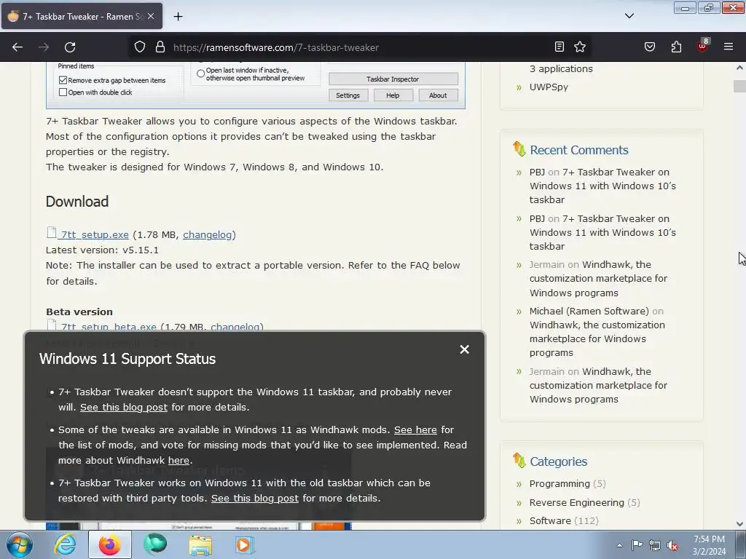Image resolution: width=746 pixels, height=559 pixels.
Task: Click the 7tt_setup.exe file icon
Action: (52, 232)
